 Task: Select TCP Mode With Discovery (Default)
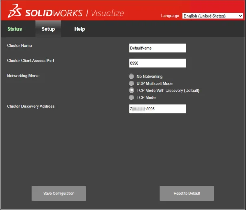tap(131, 91)
